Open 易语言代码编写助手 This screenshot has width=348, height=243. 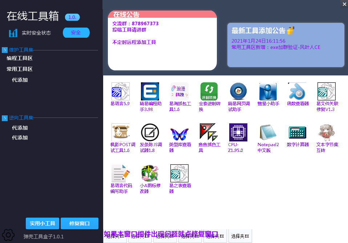pyautogui.click(x=121, y=173)
